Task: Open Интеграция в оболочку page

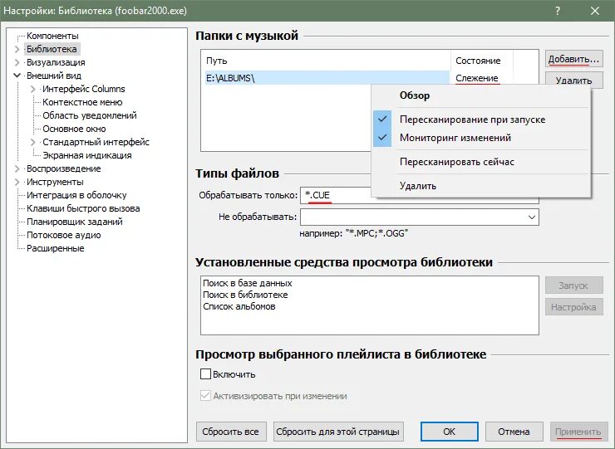Action: point(76,195)
